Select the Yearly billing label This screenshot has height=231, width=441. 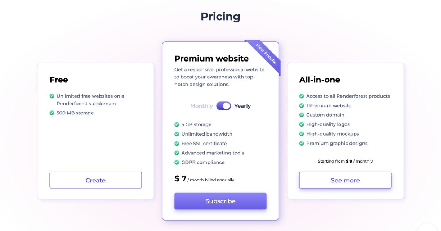242,106
